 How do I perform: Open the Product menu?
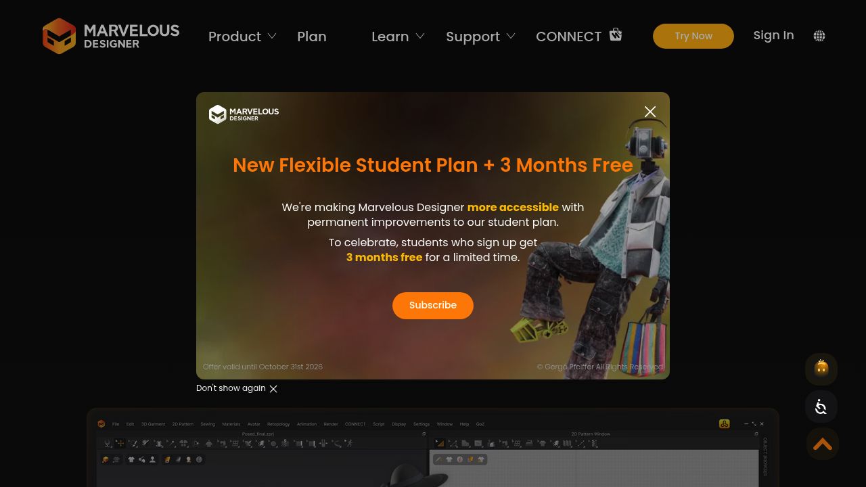235,37
